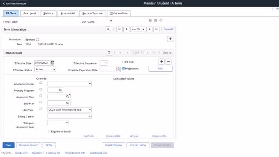The width and height of the screenshot is (279, 157).
Task: Go back to Aid Year Activation
Action: click(x=15, y=3)
